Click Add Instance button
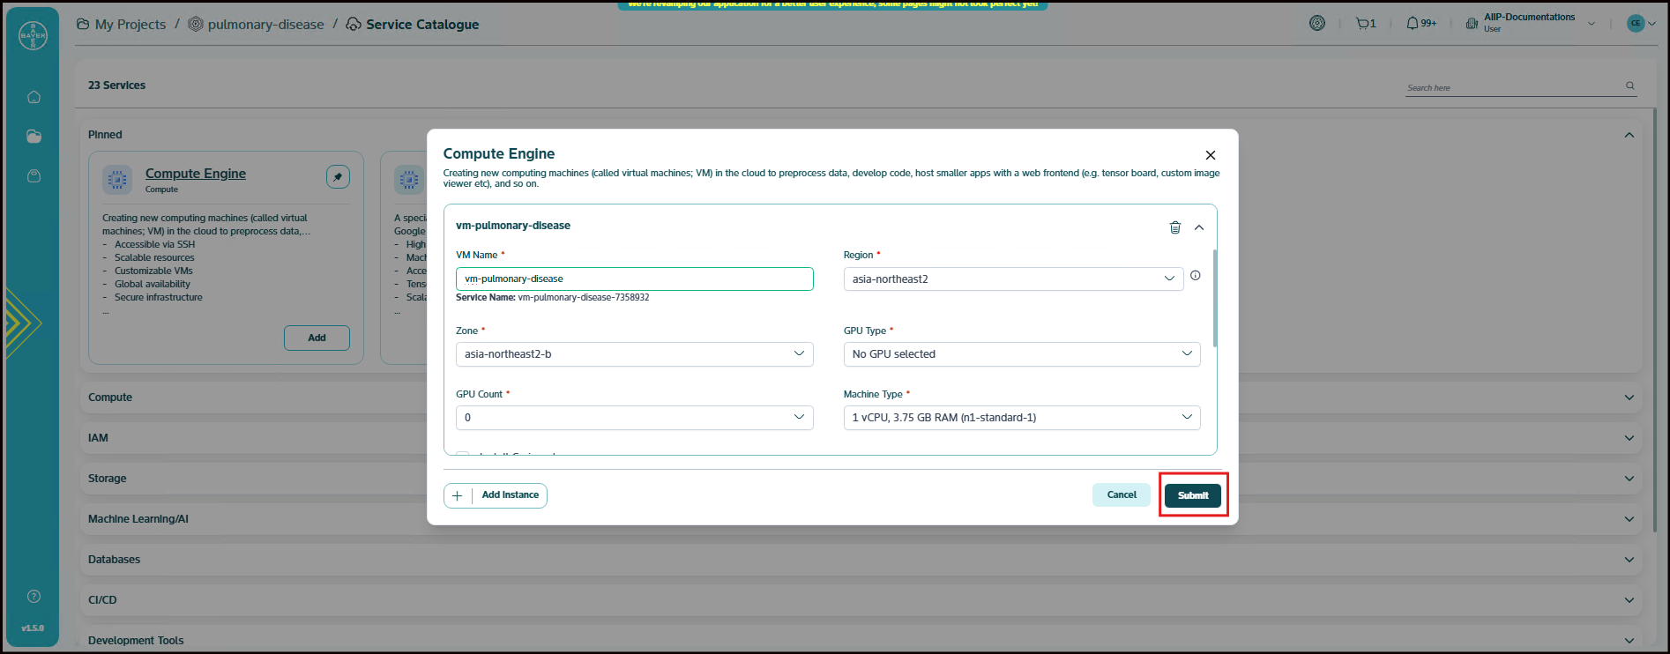The image size is (1670, 654). [496, 496]
